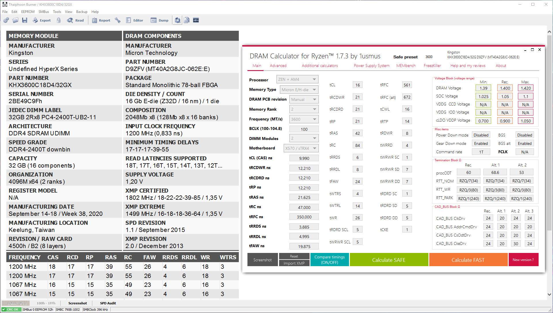The image size is (553, 313).
Task: Switch to the Advanced tab
Action: pyautogui.click(x=278, y=66)
